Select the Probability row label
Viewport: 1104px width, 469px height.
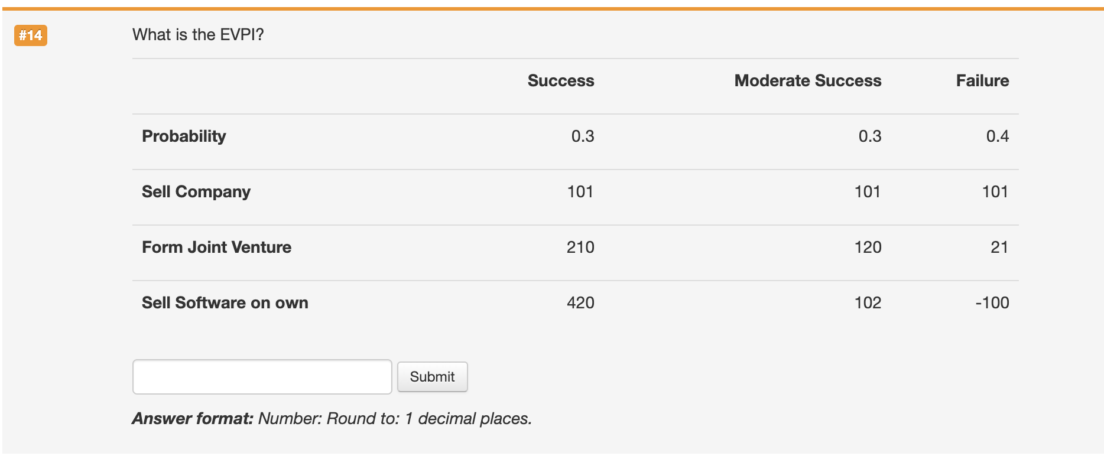pyautogui.click(x=183, y=136)
